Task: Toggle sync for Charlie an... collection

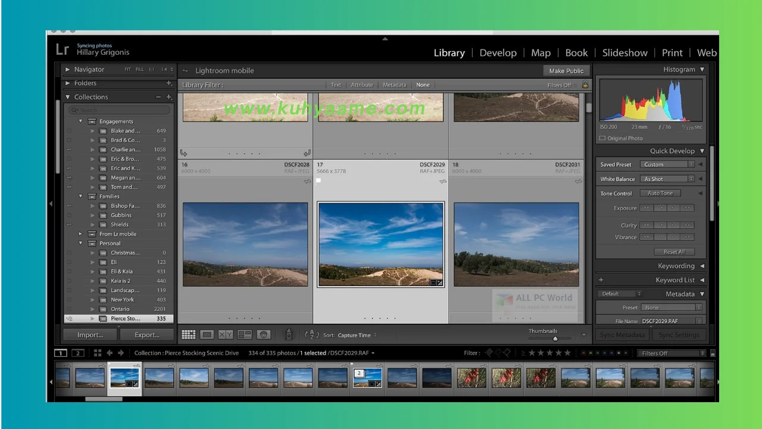Action: pyautogui.click(x=69, y=150)
